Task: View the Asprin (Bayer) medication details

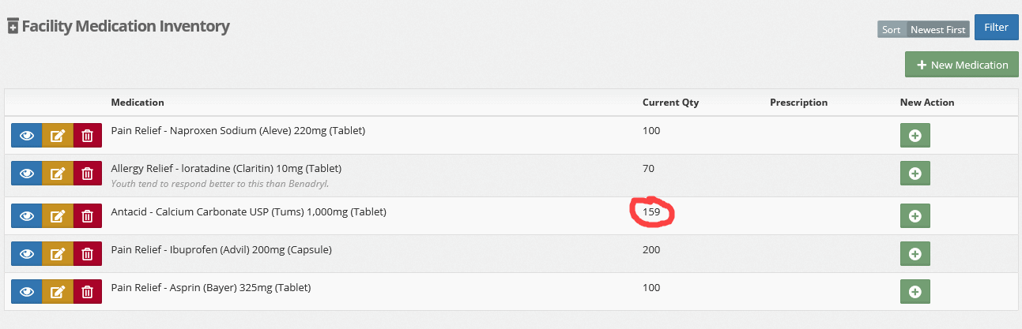Action: pos(27,291)
